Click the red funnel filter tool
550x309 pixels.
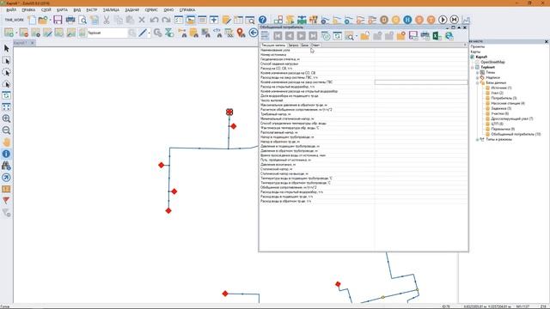[6, 200]
